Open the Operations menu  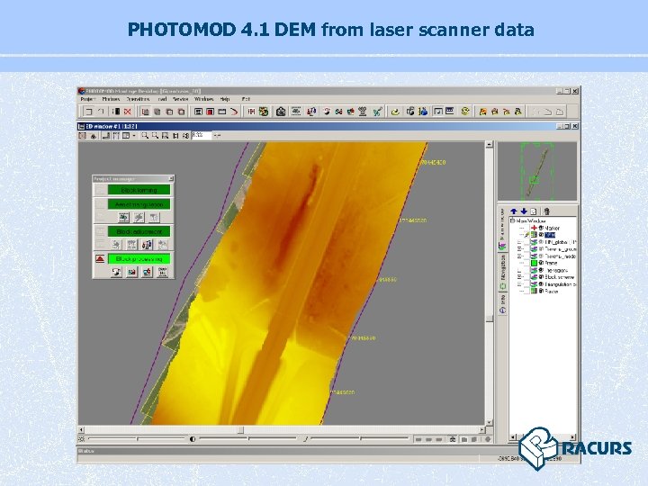click(x=138, y=99)
